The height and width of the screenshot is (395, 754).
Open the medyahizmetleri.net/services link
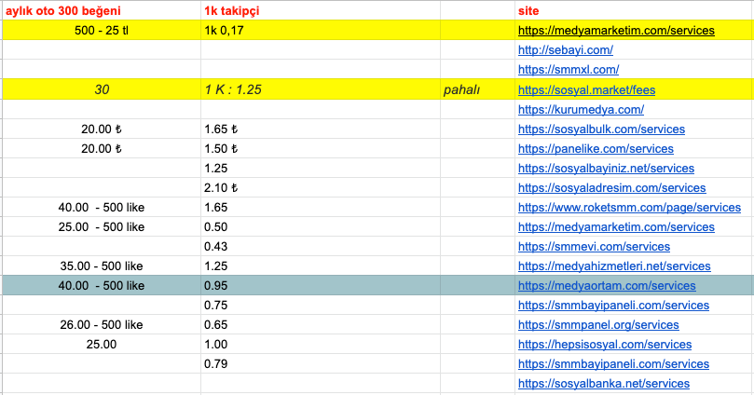[614, 266]
